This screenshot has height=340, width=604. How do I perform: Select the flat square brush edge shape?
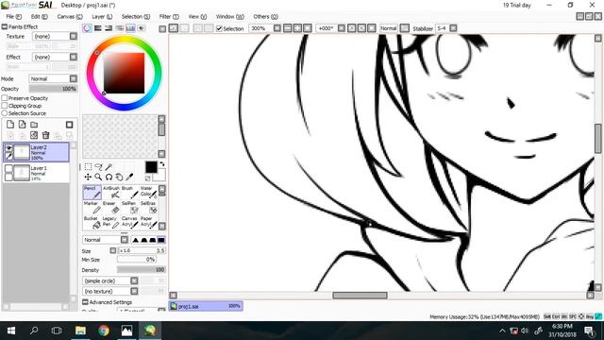[161, 240]
